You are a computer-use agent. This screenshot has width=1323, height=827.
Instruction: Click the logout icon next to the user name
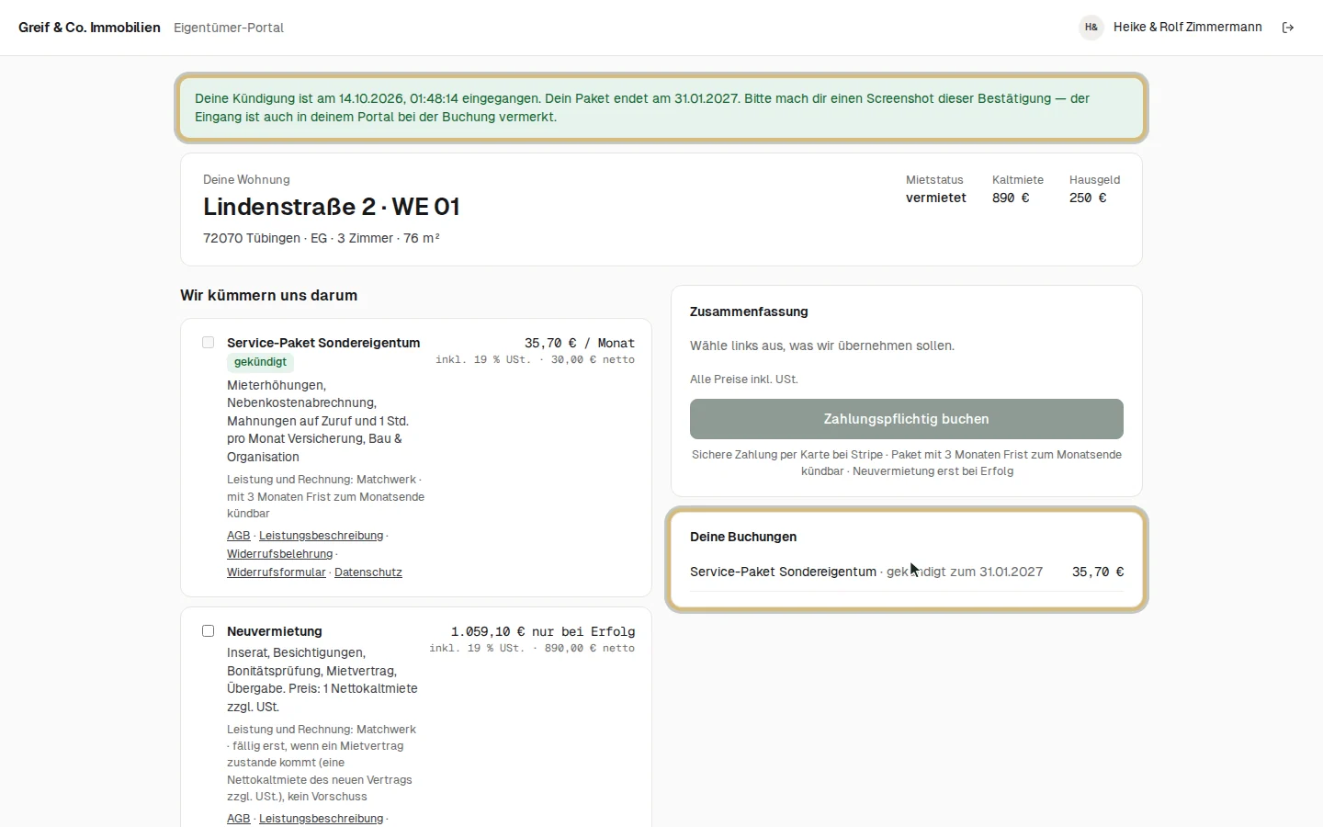1288,28
